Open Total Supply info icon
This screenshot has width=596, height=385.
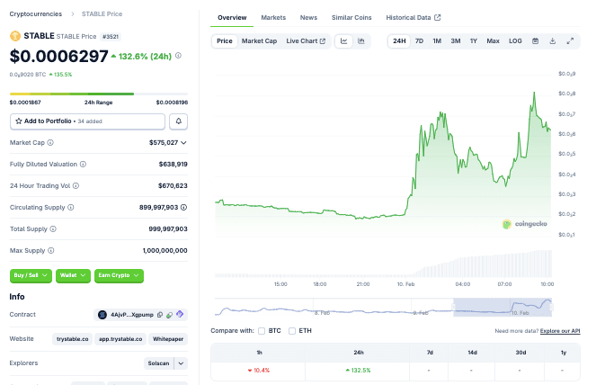tap(53, 229)
